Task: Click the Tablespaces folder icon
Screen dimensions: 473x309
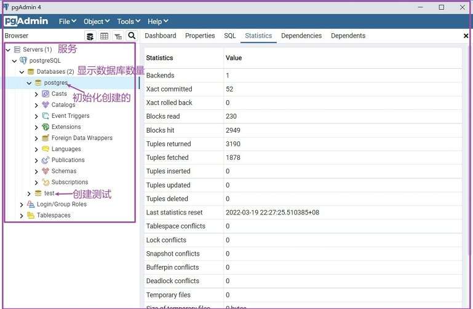Action: 31,216
